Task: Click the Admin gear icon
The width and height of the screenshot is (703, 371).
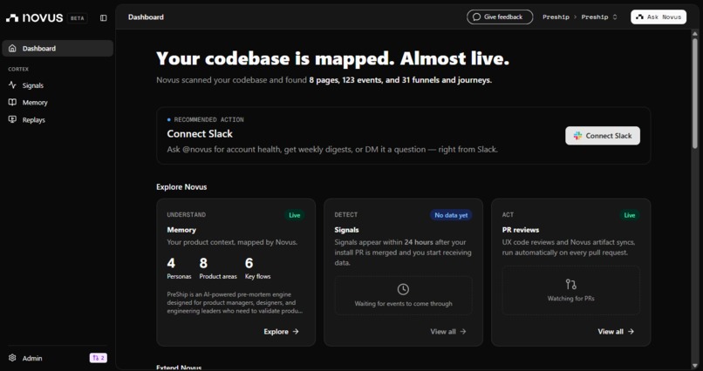Action: (x=12, y=358)
